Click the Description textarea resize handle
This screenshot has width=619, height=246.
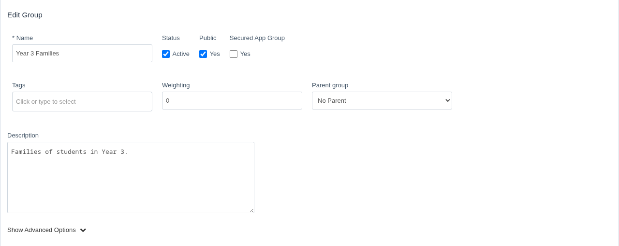click(251, 210)
